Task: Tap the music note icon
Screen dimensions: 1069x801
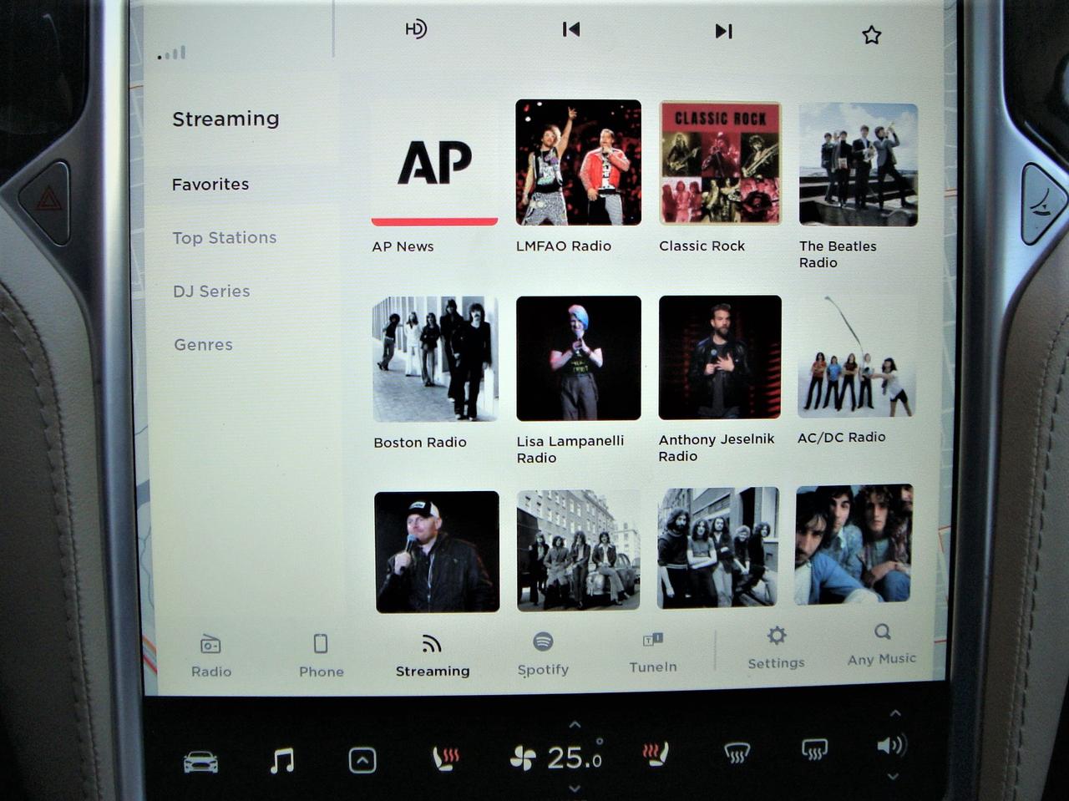Action: (x=282, y=761)
